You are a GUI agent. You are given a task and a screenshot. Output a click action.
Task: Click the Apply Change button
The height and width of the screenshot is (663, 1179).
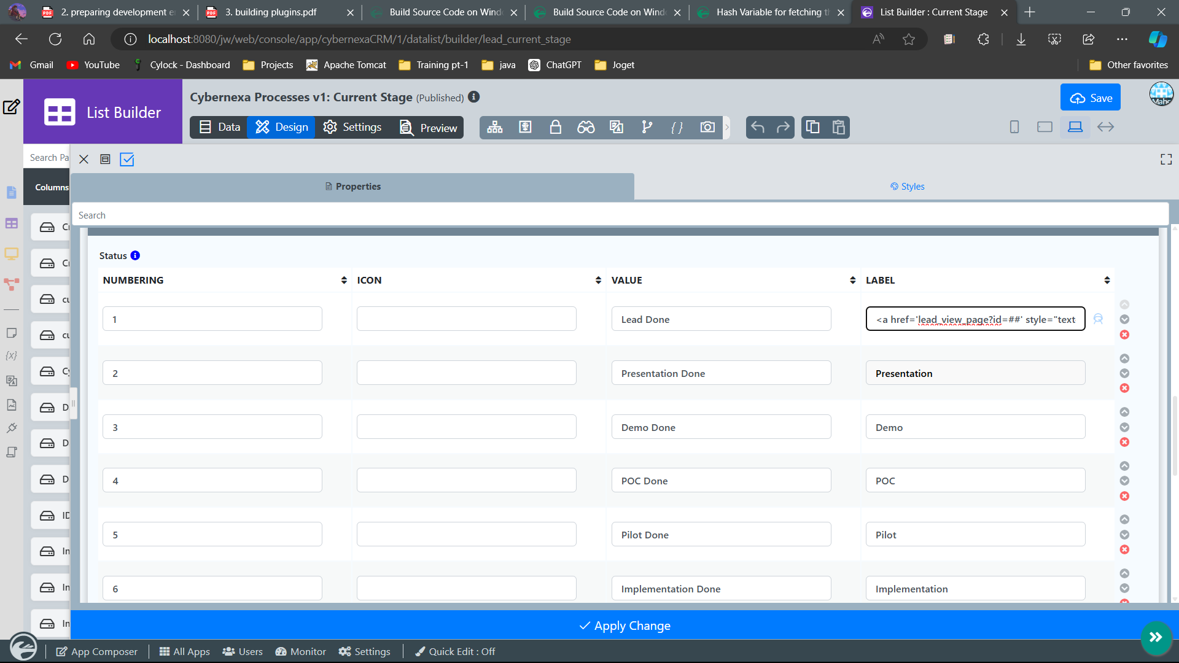625,626
